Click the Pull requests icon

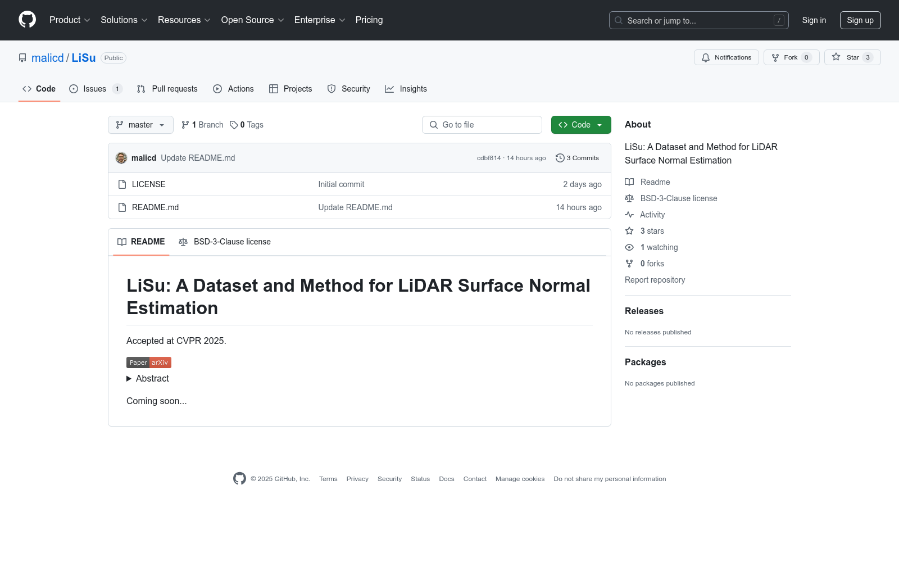click(141, 89)
